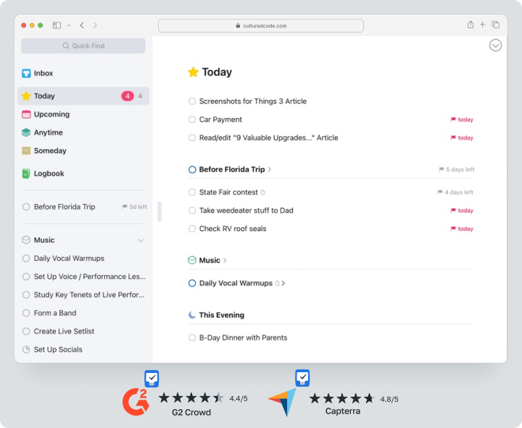522x428 pixels.
Task: Go back with the browser back arrow
Action: coord(82,25)
